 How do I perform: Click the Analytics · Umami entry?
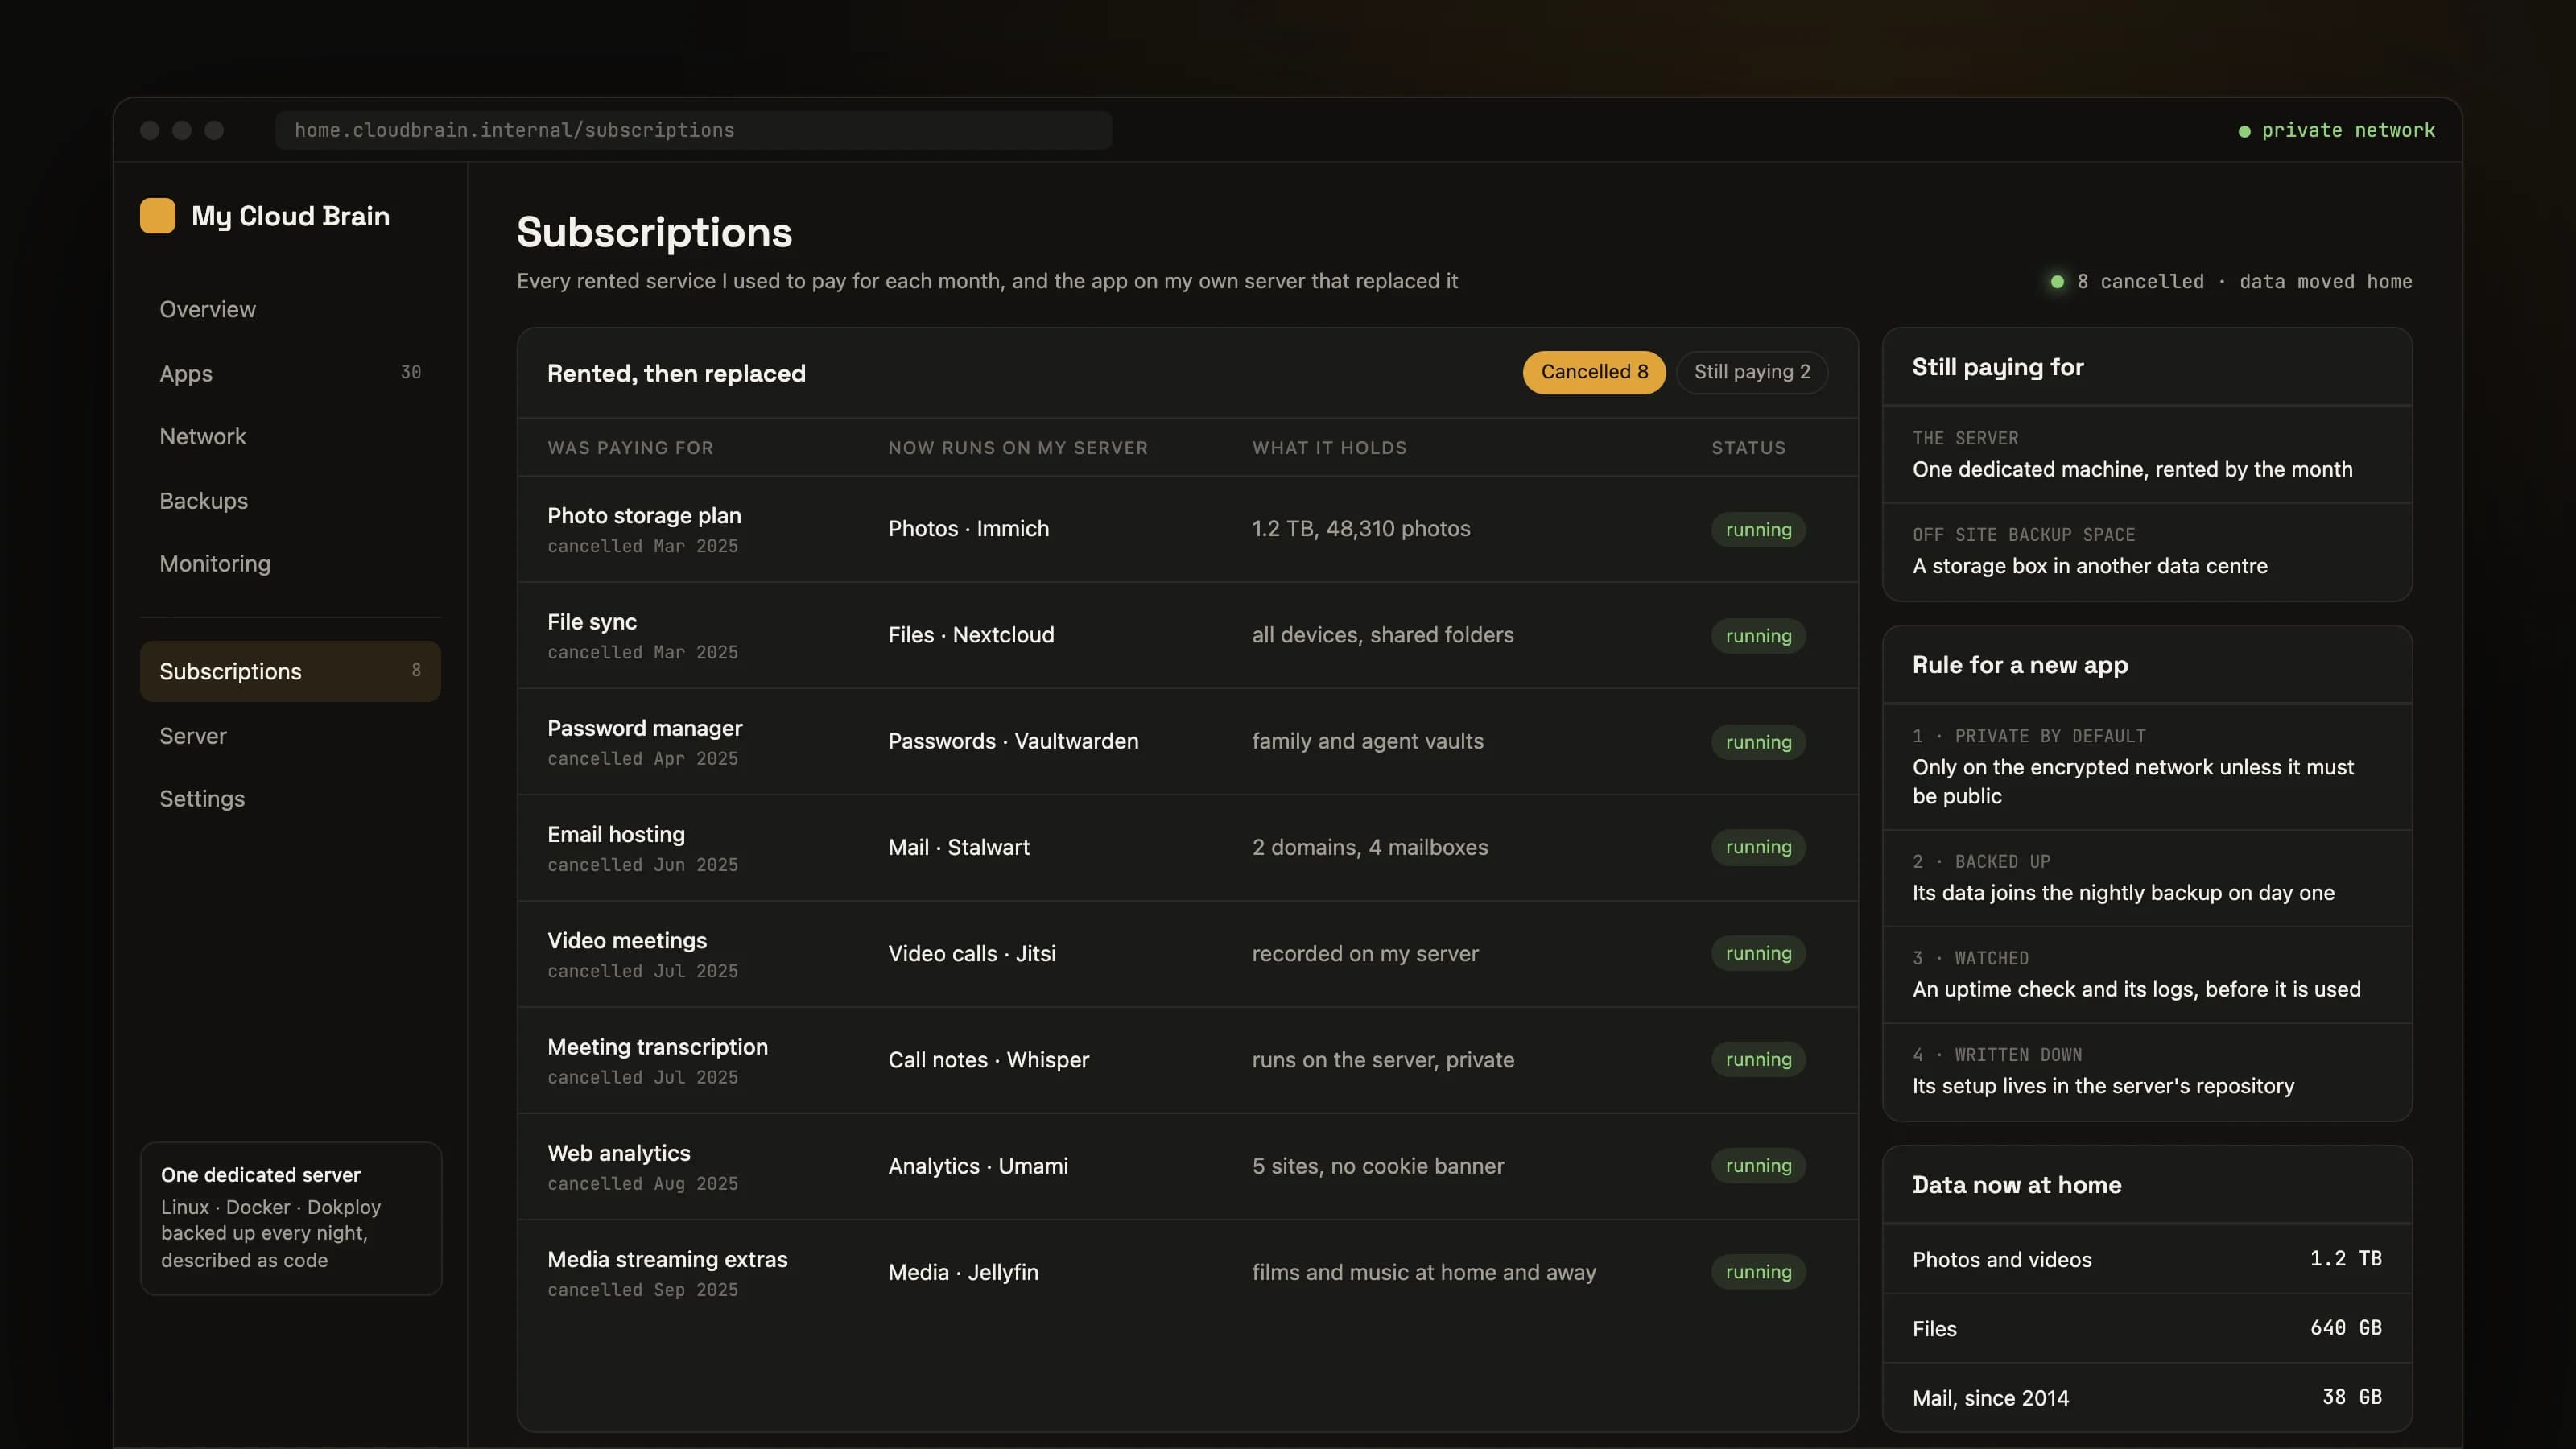pyautogui.click(x=978, y=1166)
